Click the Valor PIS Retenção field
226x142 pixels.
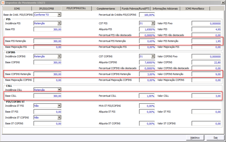pos(206,41)
